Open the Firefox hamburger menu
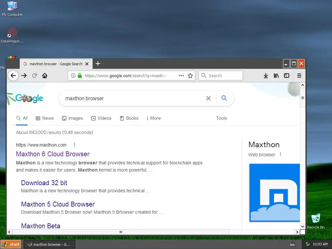The image size is (332, 249). (x=299, y=76)
